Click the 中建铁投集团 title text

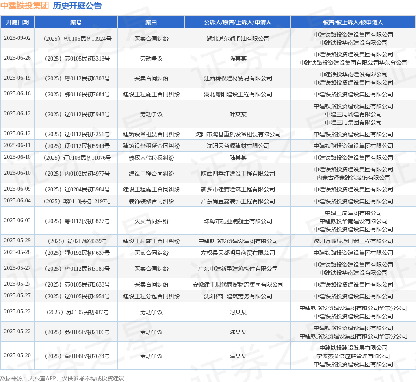[24, 6]
